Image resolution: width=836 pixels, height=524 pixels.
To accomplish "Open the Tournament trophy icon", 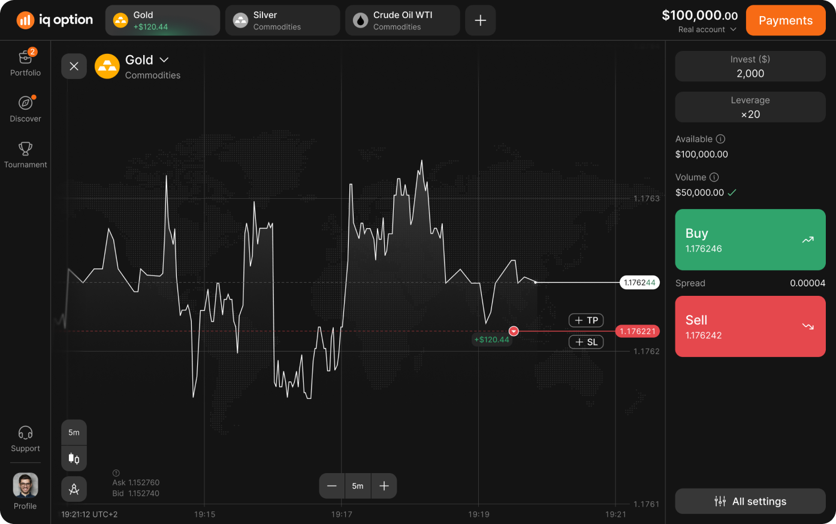I will pyautogui.click(x=25, y=149).
